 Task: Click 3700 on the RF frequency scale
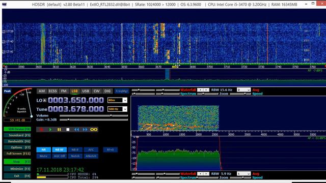pyautogui.click(x=209, y=67)
